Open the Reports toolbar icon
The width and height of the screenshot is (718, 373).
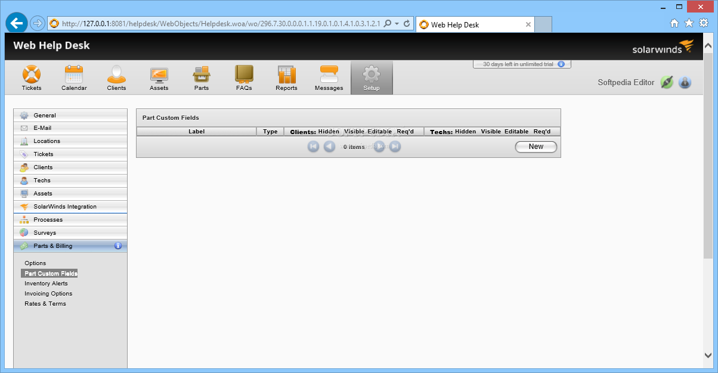point(286,78)
